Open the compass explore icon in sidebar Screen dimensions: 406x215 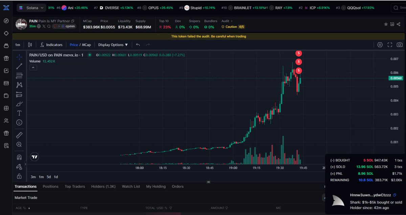click(6, 21)
